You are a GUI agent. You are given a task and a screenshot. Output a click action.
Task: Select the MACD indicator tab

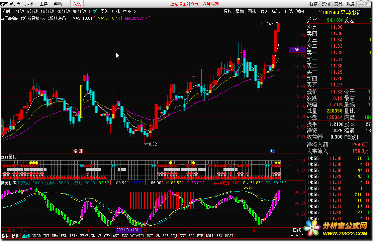(x=36, y=236)
